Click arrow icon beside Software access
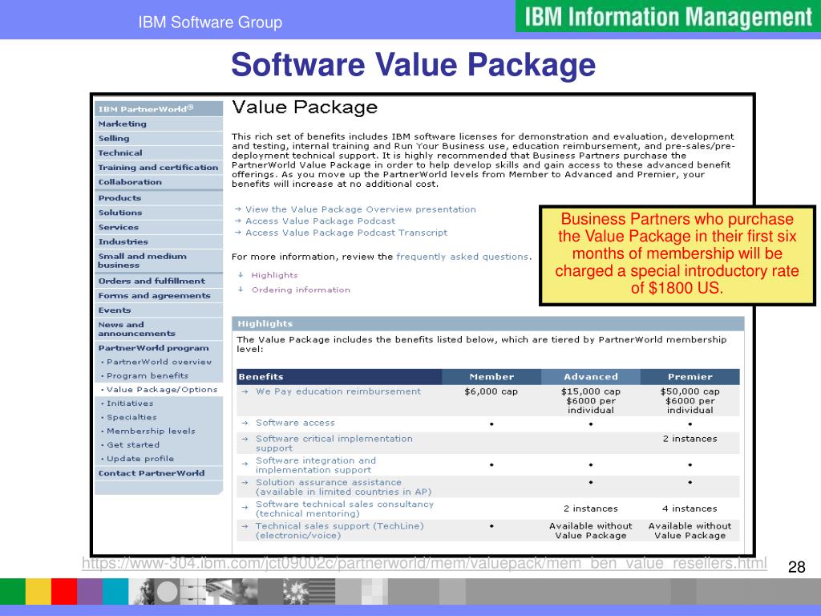The height and width of the screenshot is (616, 821). [245, 423]
